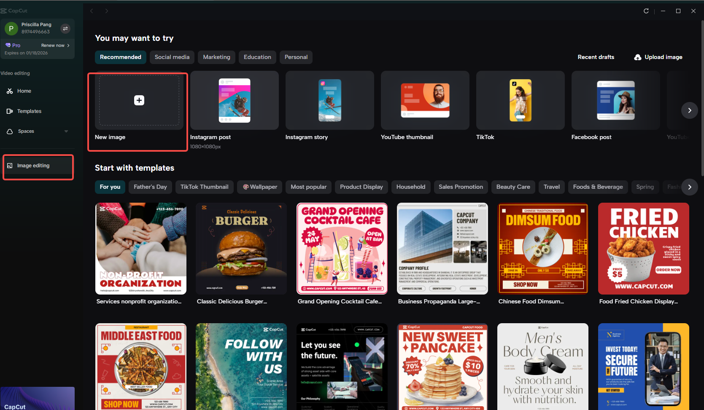Switch to the Education category tab
Screen dimensions: 704x410
(x=257, y=57)
